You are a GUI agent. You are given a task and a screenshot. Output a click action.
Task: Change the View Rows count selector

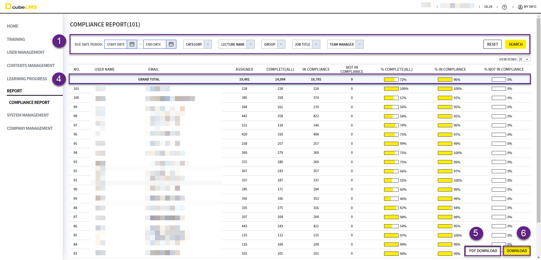point(524,59)
